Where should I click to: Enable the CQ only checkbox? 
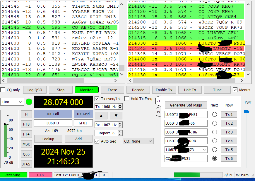tap(3, 90)
